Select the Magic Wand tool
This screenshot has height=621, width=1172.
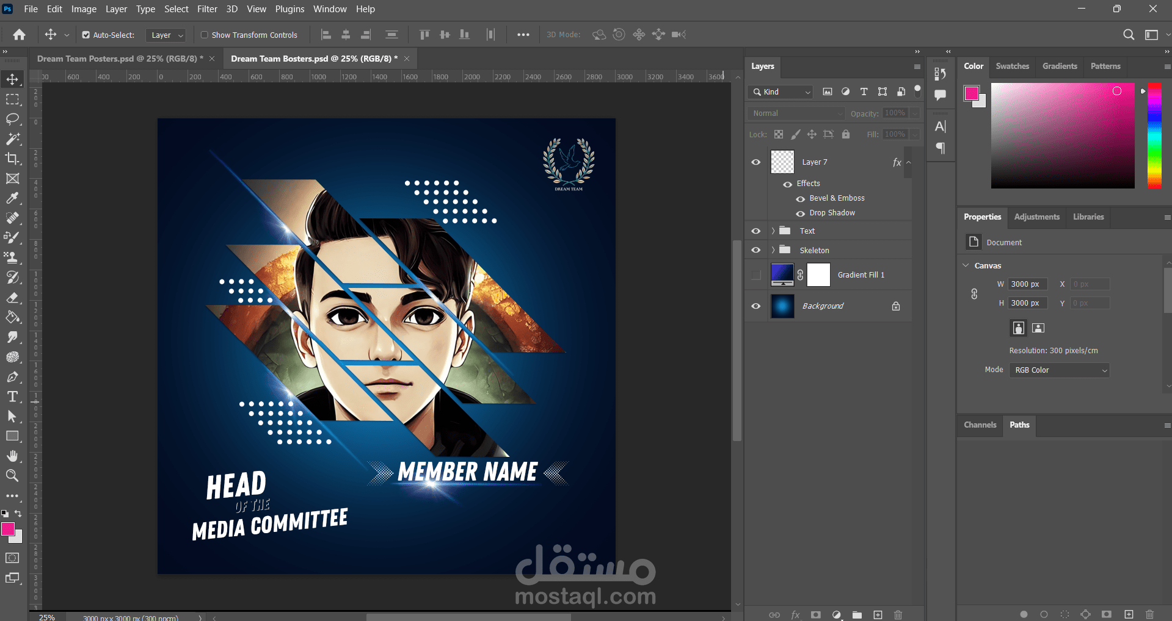point(12,139)
